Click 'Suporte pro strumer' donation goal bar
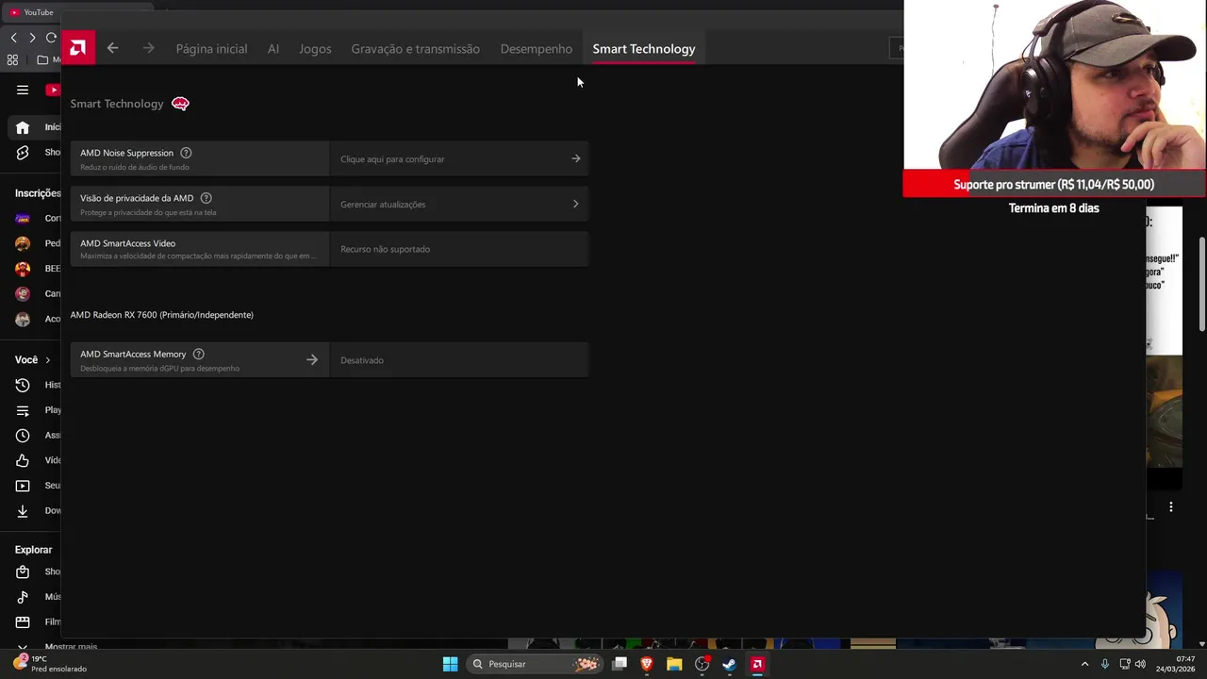 tap(1054, 184)
